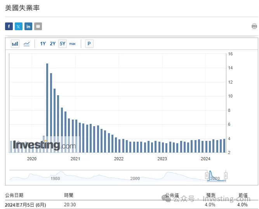Click the right navigator range handle
This screenshot has width=259, height=209.
coord(226,176)
